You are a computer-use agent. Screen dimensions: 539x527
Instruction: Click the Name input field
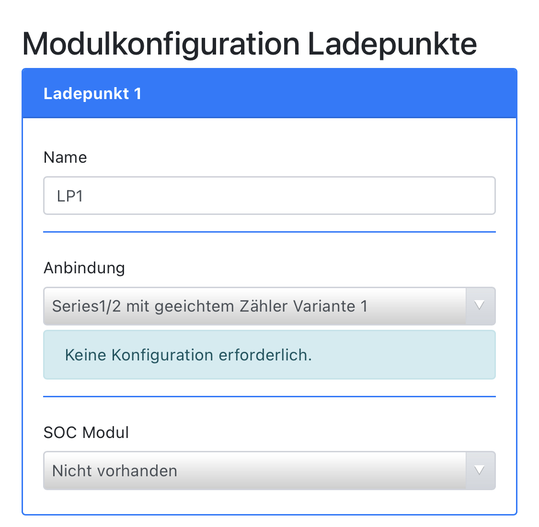269,196
